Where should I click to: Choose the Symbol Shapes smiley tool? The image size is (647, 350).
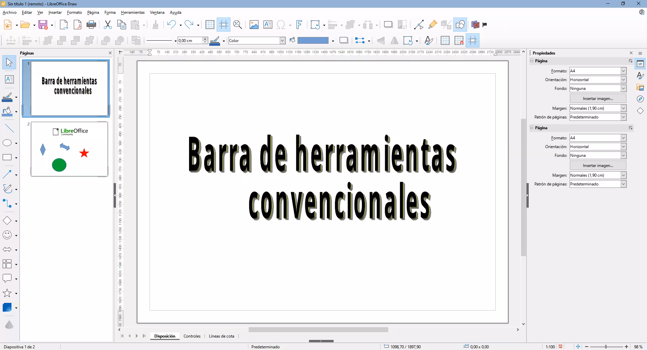(7, 235)
